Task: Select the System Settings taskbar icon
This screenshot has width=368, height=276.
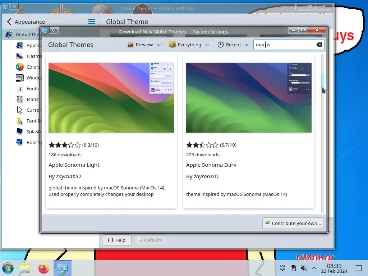Action: (63, 268)
